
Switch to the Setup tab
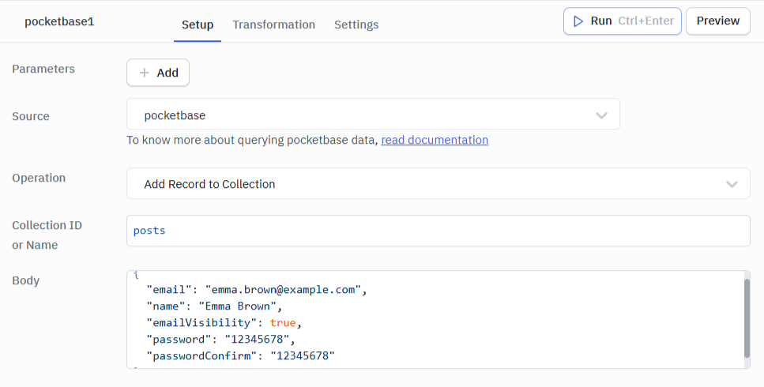[x=198, y=24]
